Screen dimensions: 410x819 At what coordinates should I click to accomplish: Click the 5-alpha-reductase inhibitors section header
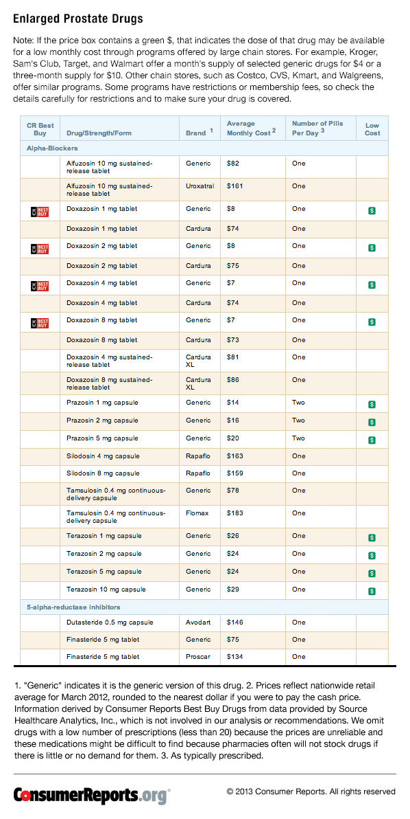[x=69, y=607]
